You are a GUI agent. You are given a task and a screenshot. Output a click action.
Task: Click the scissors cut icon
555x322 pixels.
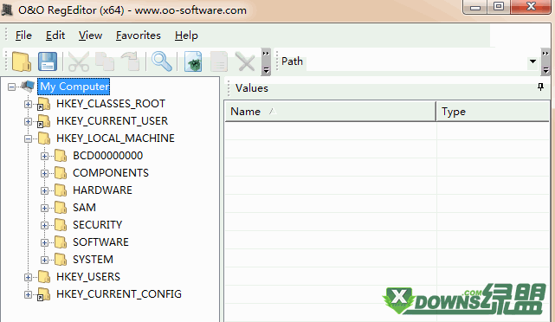[79, 61]
